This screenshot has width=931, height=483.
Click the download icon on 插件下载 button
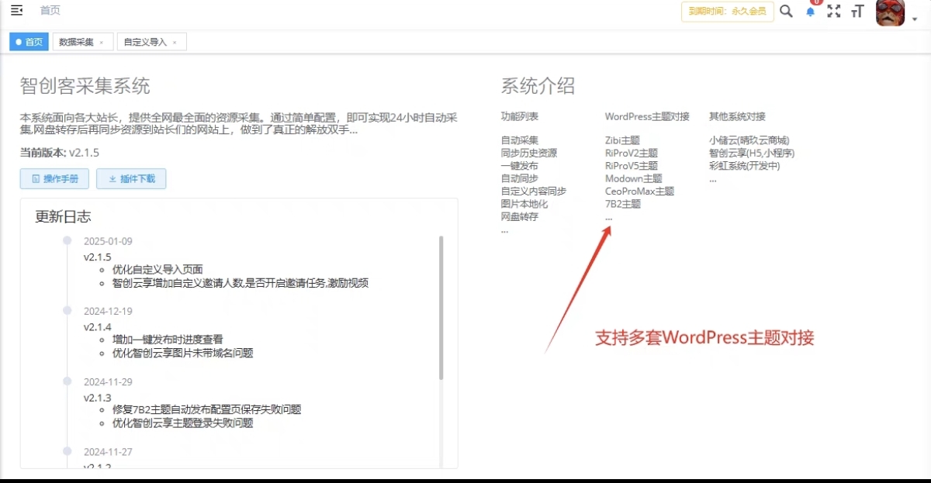[x=114, y=178]
